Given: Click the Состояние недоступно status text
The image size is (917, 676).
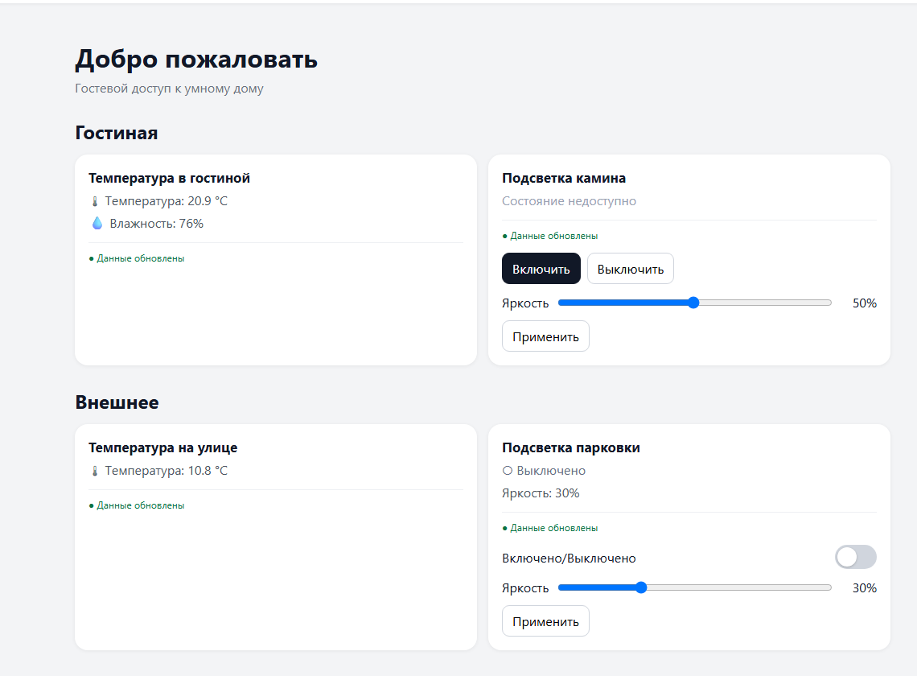Looking at the screenshot, I should point(569,200).
